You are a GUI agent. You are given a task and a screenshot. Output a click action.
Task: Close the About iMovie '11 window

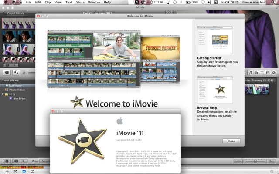point(53,111)
